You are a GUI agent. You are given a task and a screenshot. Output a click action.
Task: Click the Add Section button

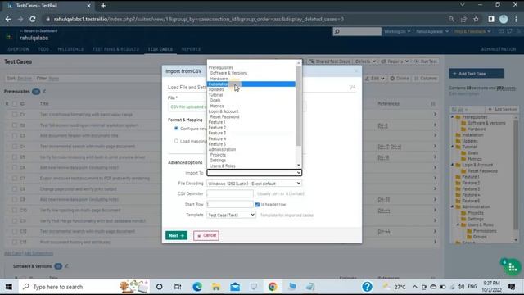[x=502, y=109]
